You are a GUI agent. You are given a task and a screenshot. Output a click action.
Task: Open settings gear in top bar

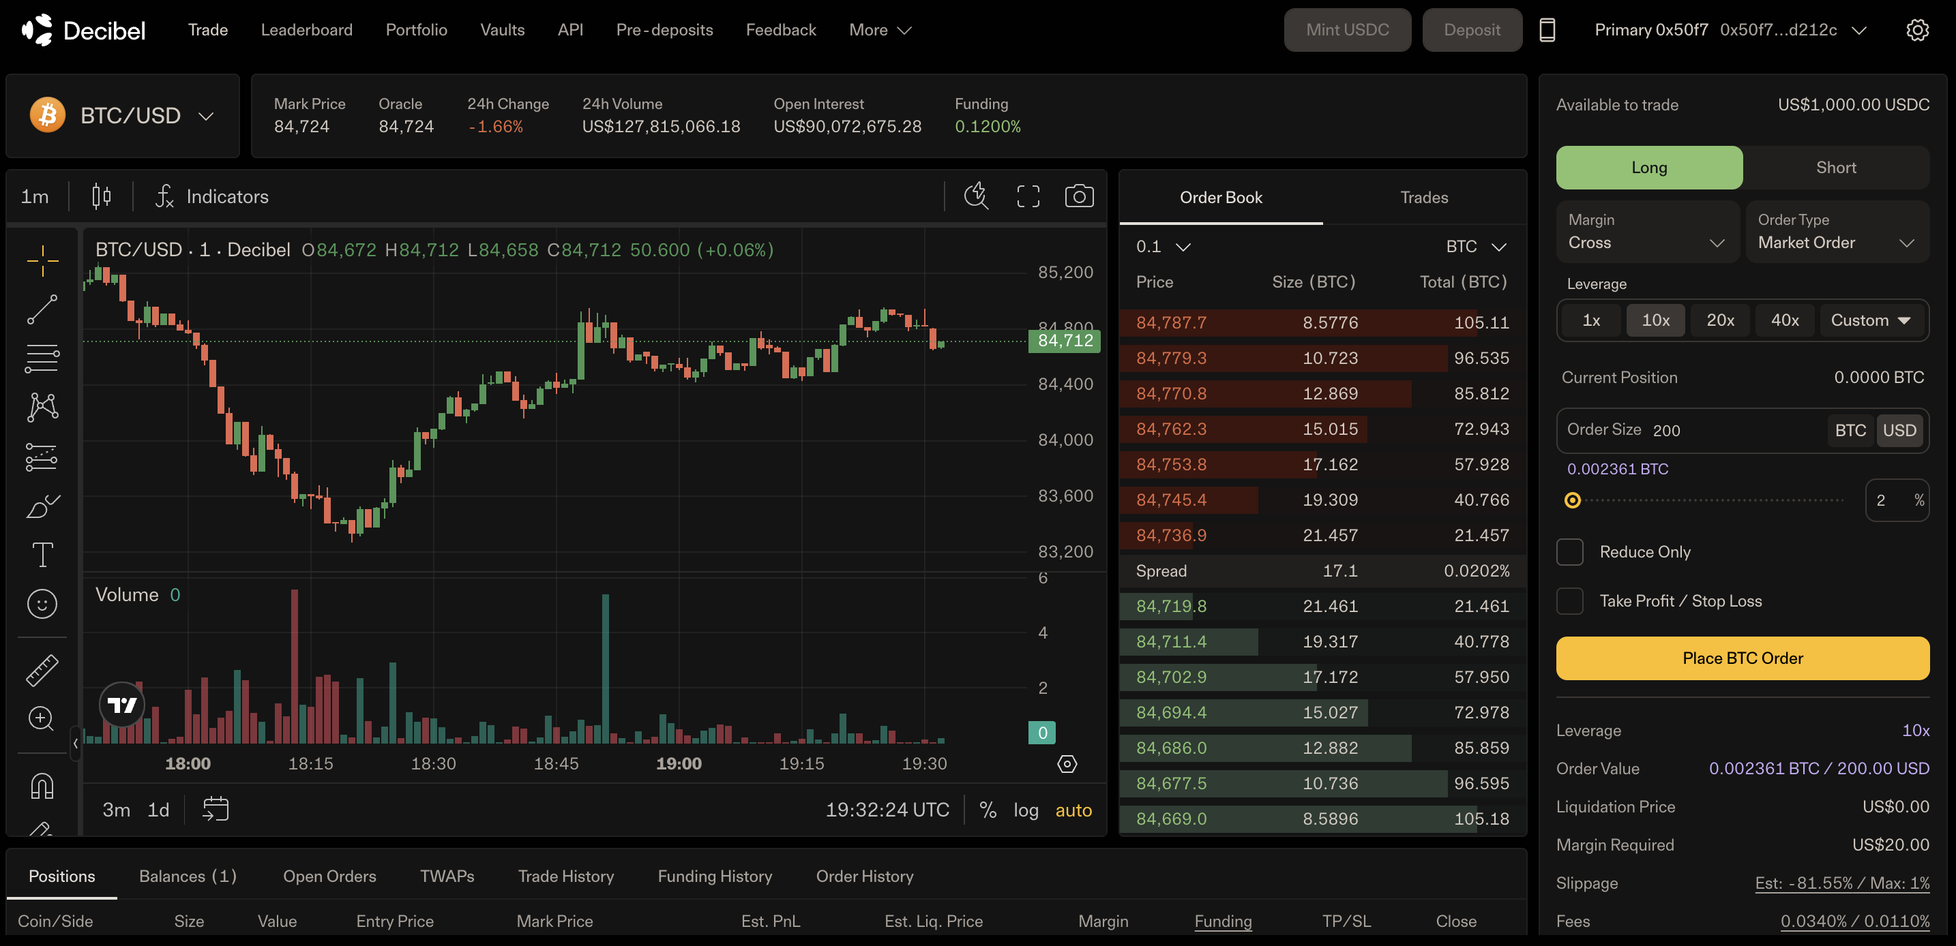(x=1916, y=31)
